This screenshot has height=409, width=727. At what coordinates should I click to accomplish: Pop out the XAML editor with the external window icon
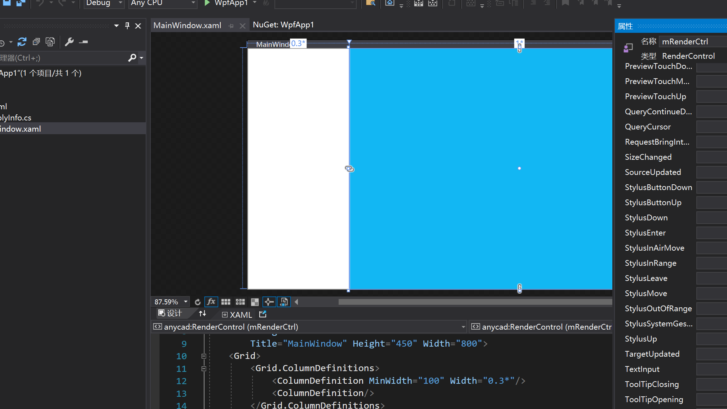(263, 314)
